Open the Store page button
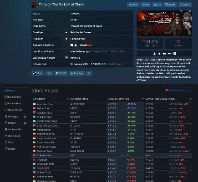Viewport: 198px width, 182px height. click(x=38, y=73)
